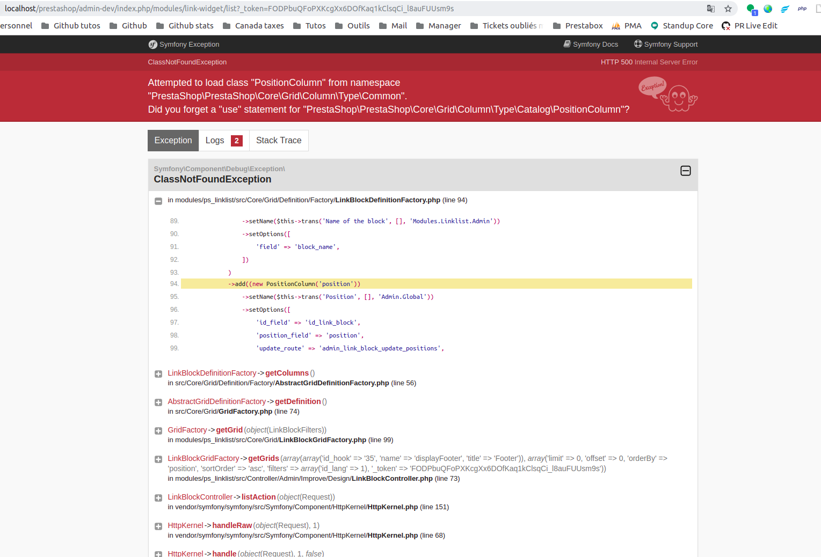Expand the HttpKernel handleRaw stack frame

click(x=158, y=526)
